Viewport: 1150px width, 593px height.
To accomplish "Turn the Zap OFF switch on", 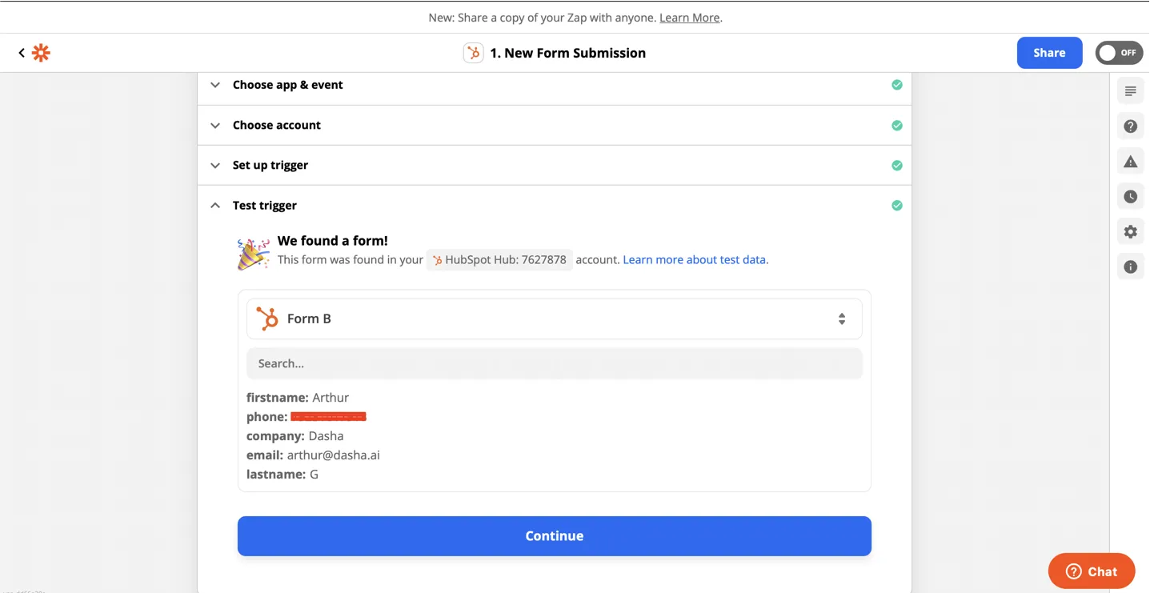I will (x=1119, y=53).
